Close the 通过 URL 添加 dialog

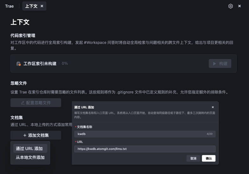[213, 107]
